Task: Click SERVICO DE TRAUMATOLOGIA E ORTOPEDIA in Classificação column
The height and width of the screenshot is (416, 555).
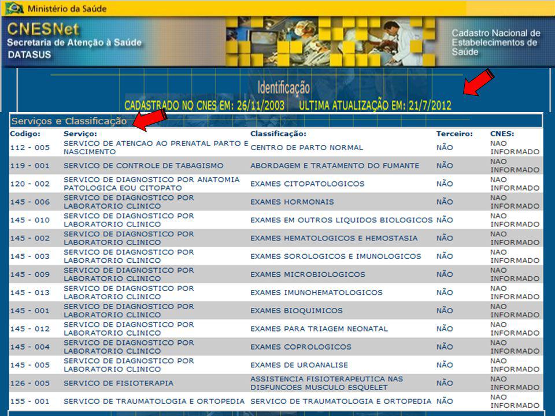Action: pos(341,401)
